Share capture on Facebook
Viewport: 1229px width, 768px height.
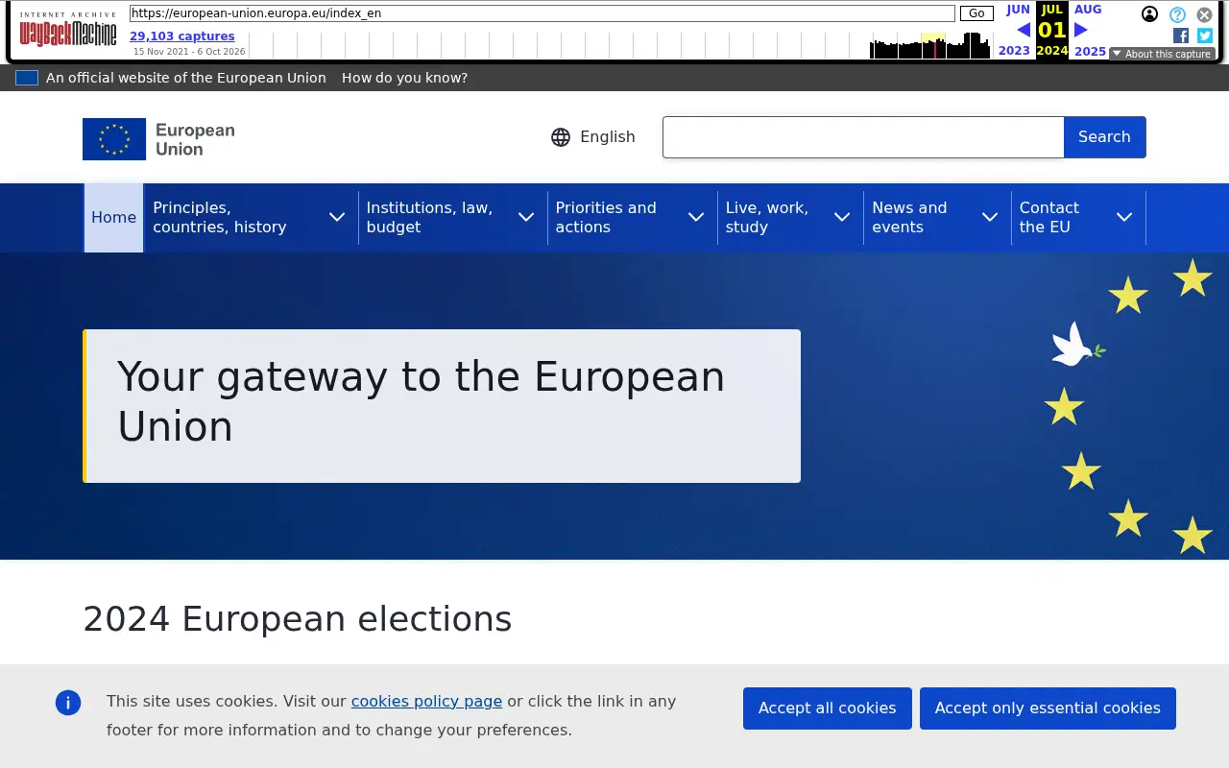[1181, 36]
